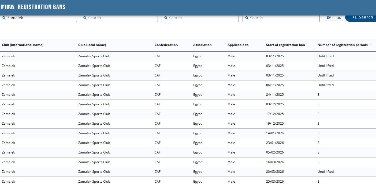
Task: Sort by Association column header
Action: pyautogui.click(x=202, y=45)
